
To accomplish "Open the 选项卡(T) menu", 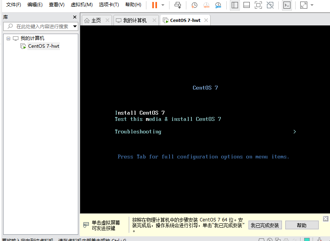I will tap(109, 5).
